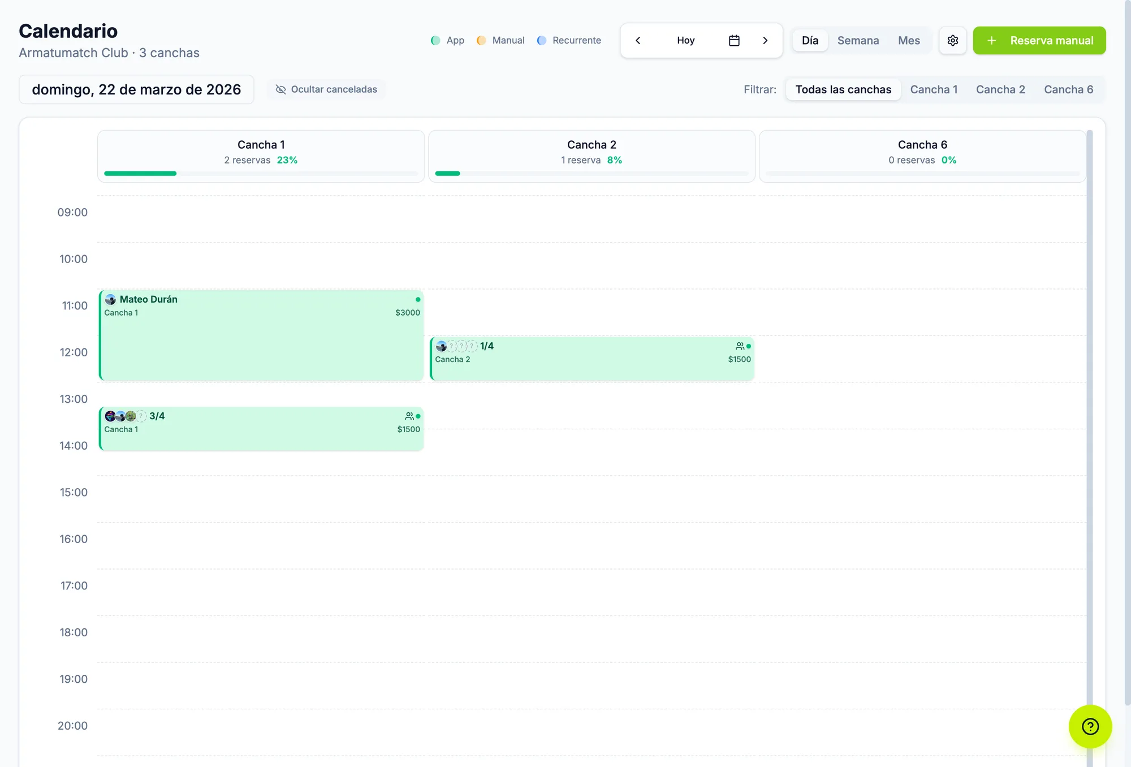Click Cancha 1 occupancy progress bar
This screenshot has width=1131, height=767.
(x=261, y=173)
